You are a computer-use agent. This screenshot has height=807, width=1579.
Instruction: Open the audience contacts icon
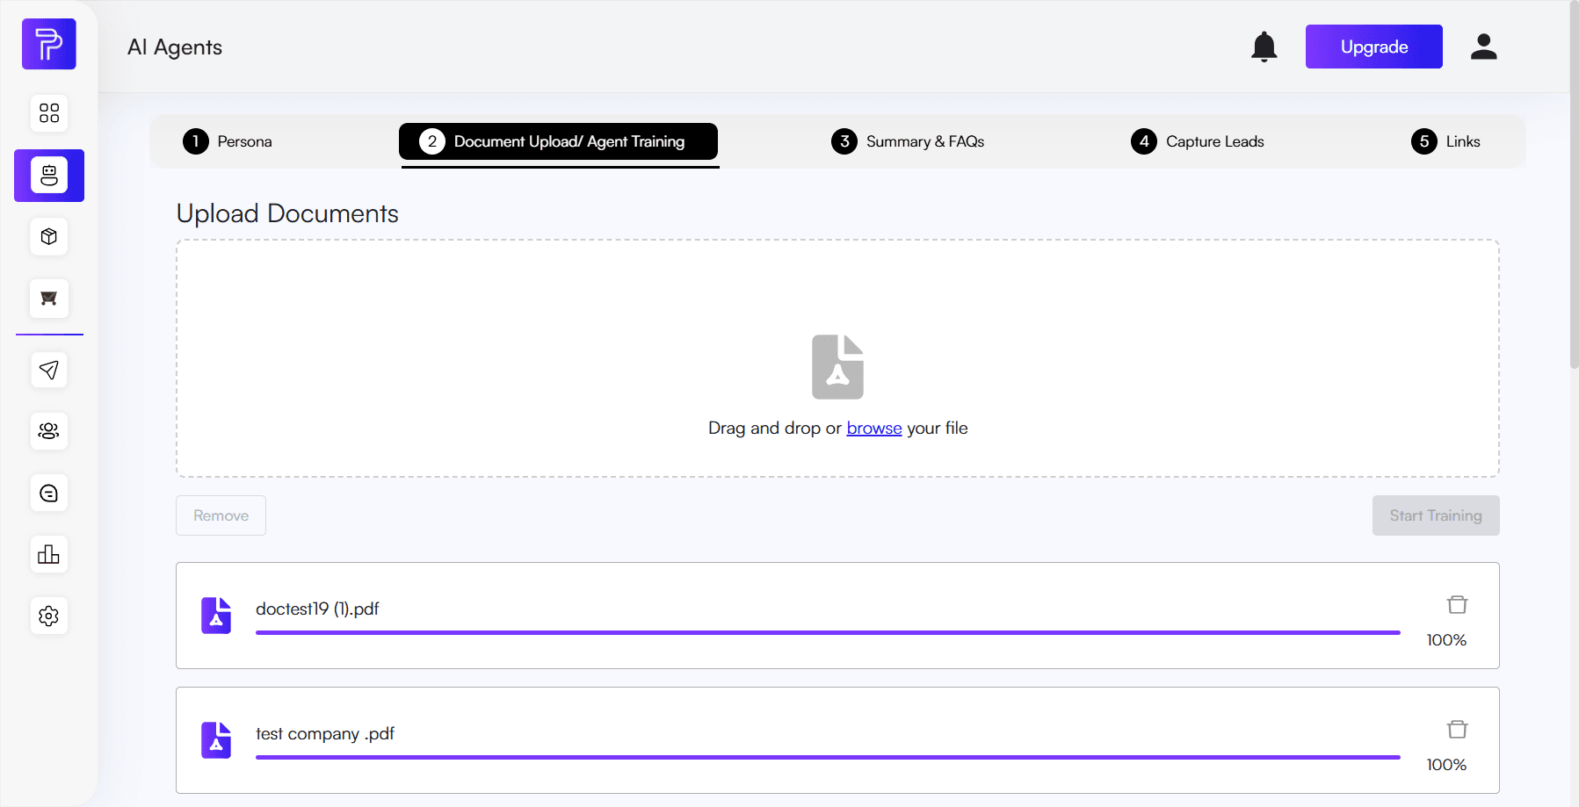(x=48, y=431)
